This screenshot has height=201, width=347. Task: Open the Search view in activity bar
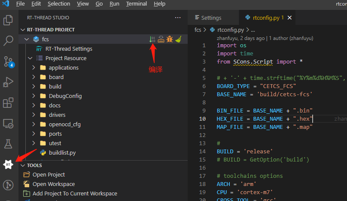[8, 40]
